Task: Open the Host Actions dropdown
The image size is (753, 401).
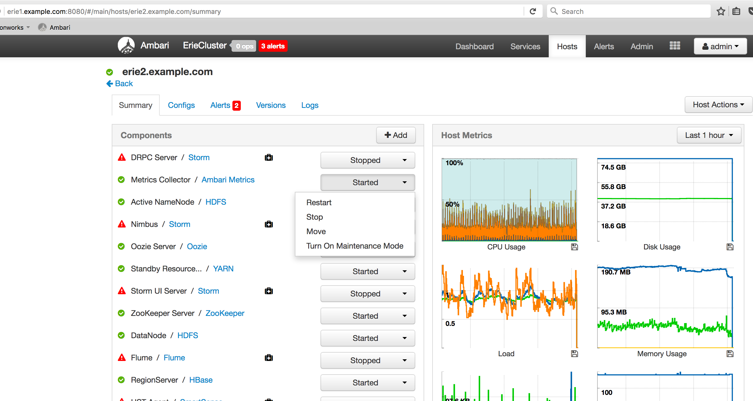Action: pos(718,105)
